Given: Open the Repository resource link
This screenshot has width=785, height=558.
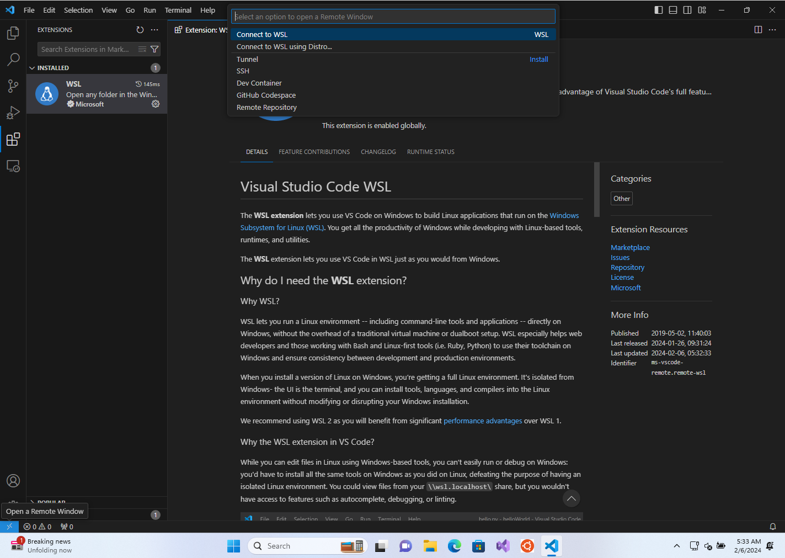Looking at the screenshot, I should (627, 267).
